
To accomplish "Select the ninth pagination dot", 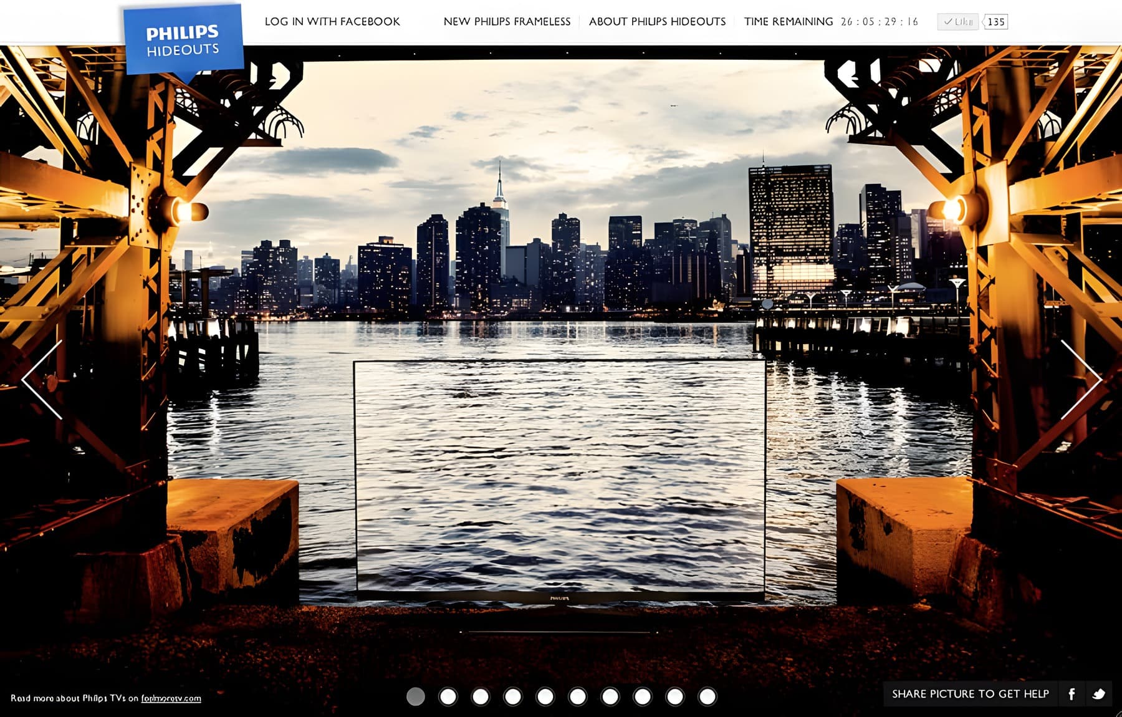I will (675, 696).
